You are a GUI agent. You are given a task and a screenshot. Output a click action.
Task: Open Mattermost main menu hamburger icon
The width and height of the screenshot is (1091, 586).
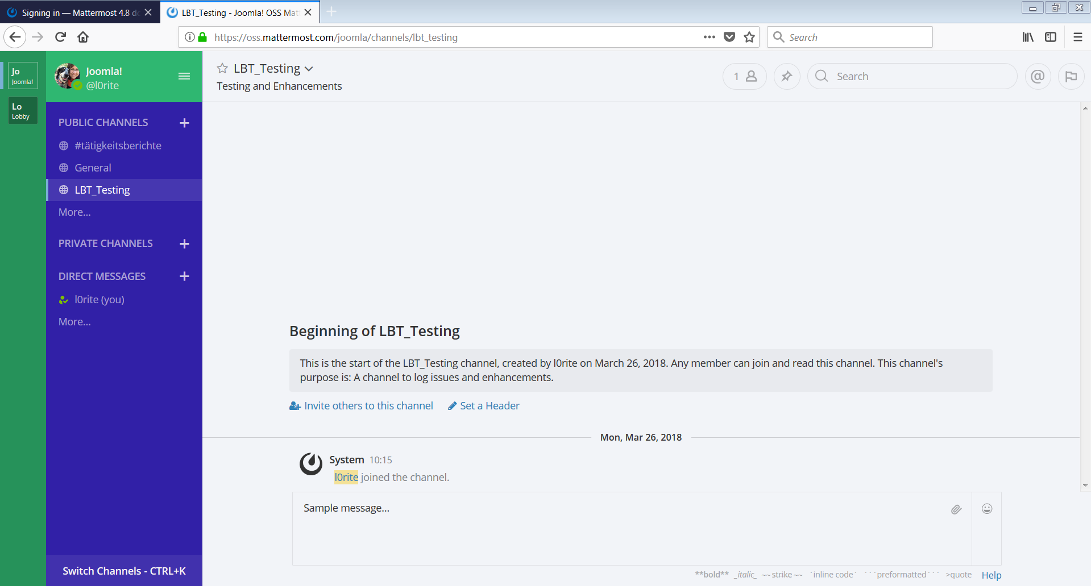click(184, 76)
